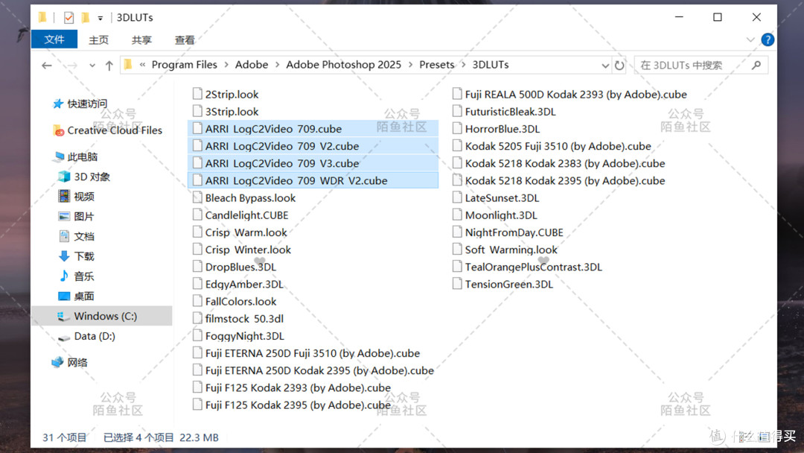Select Data (D:) drive in sidebar
The width and height of the screenshot is (804, 453).
(x=86, y=336)
